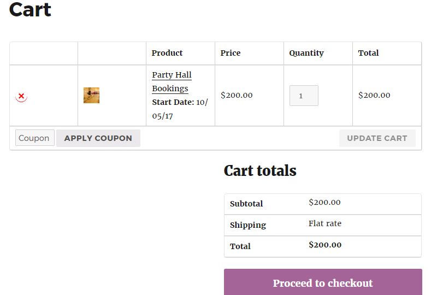Click the Cart page heading
Screen dimensions: 431x295
[31, 9]
